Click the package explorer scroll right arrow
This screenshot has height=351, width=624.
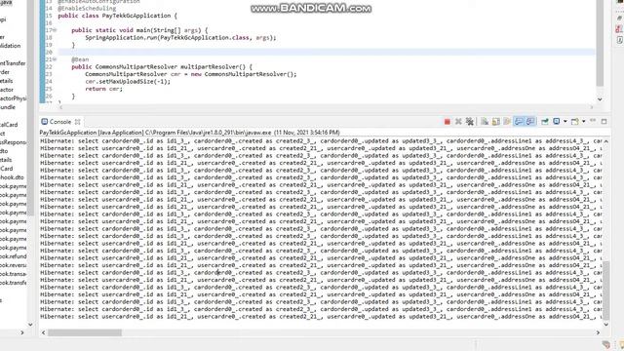[21, 332]
